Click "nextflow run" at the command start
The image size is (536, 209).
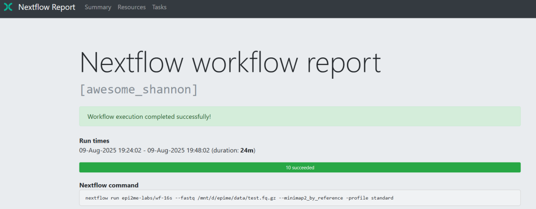[100, 198]
